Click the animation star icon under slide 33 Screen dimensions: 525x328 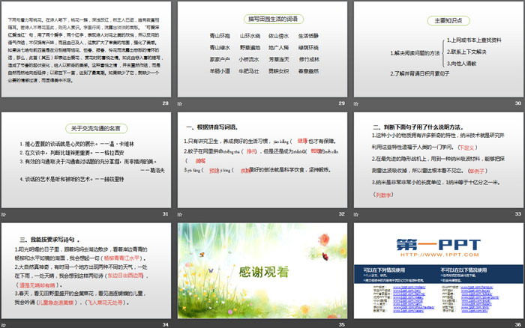click(356, 214)
